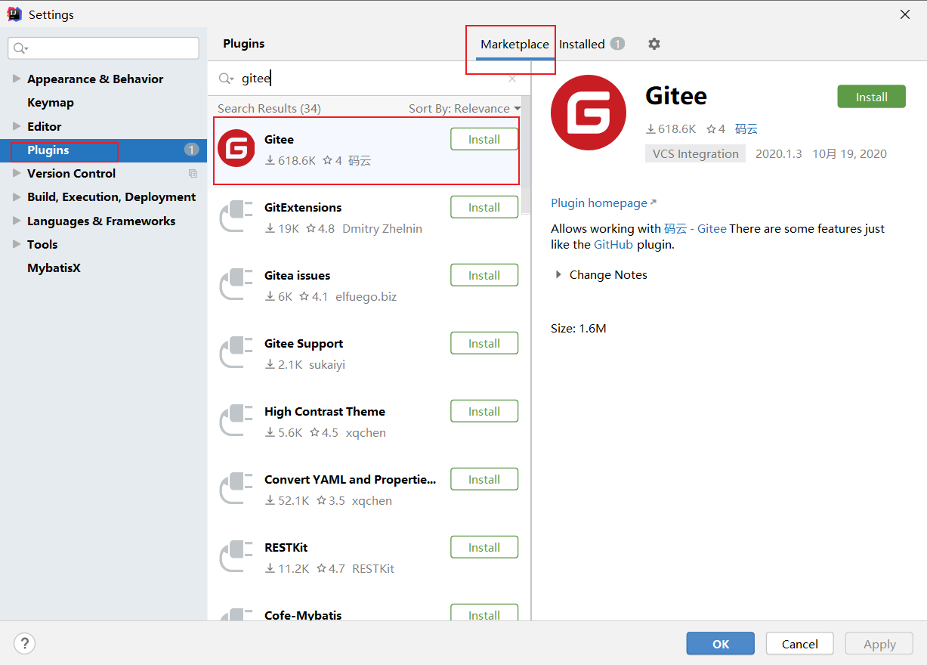Select Plugins in settings tree

coord(104,150)
